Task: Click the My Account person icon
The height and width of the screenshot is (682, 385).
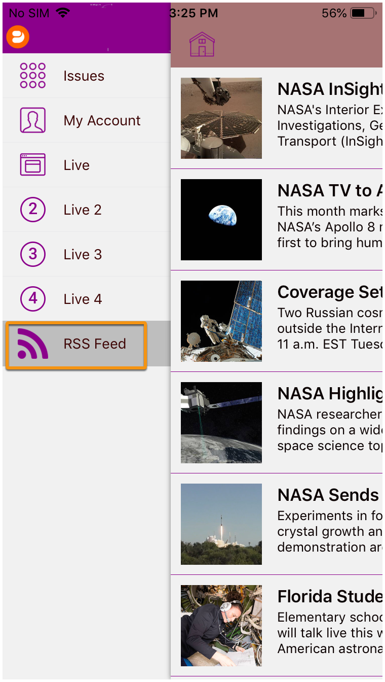Action: (x=33, y=120)
